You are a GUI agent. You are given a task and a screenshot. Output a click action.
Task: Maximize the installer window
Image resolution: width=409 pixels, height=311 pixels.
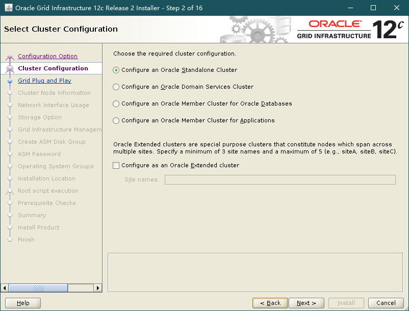(373, 8)
